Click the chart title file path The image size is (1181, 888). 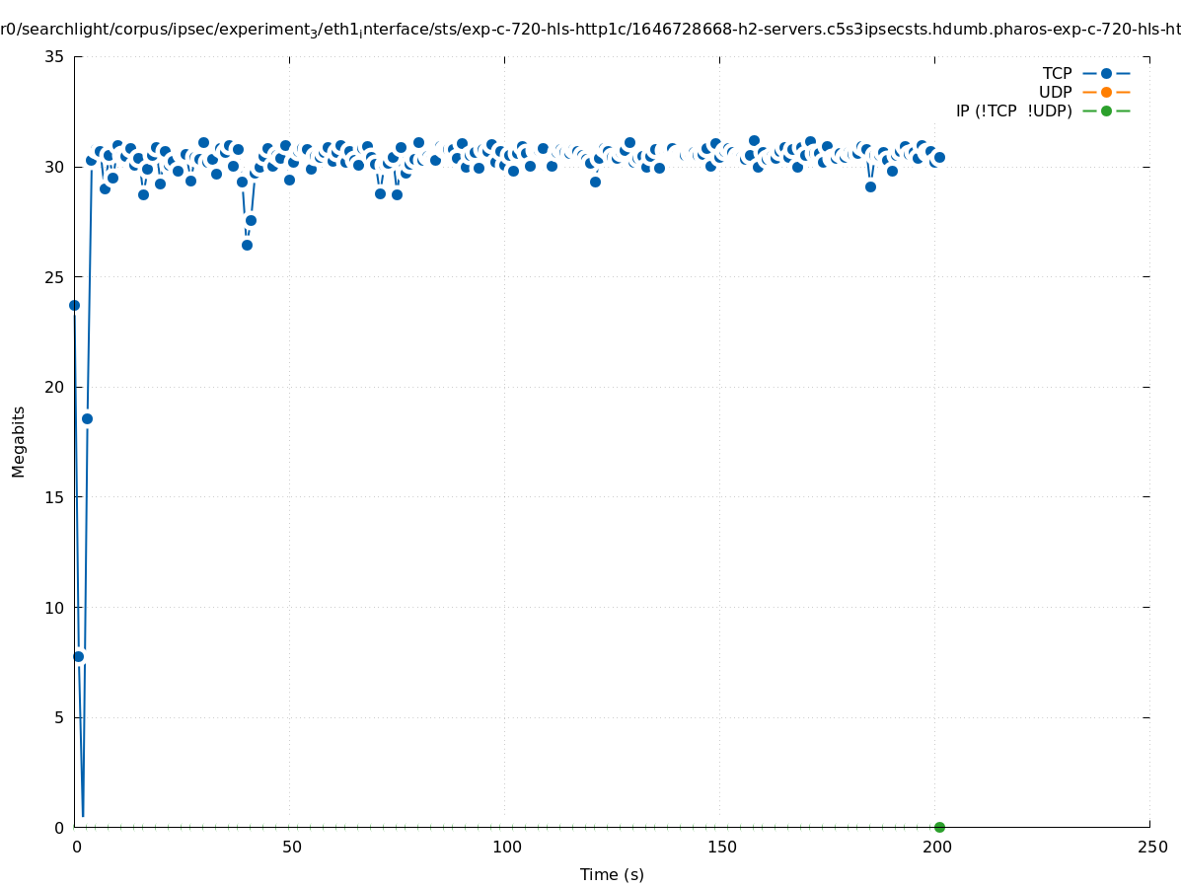(x=590, y=31)
